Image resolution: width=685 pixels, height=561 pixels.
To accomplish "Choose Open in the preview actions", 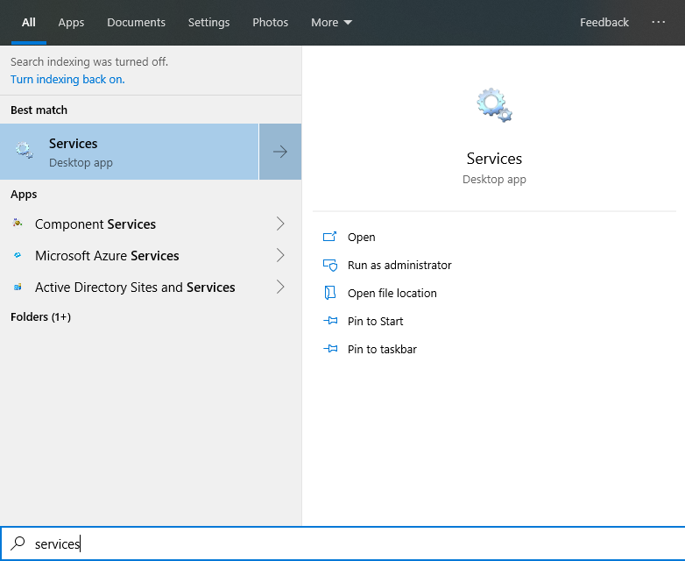I will (361, 237).
